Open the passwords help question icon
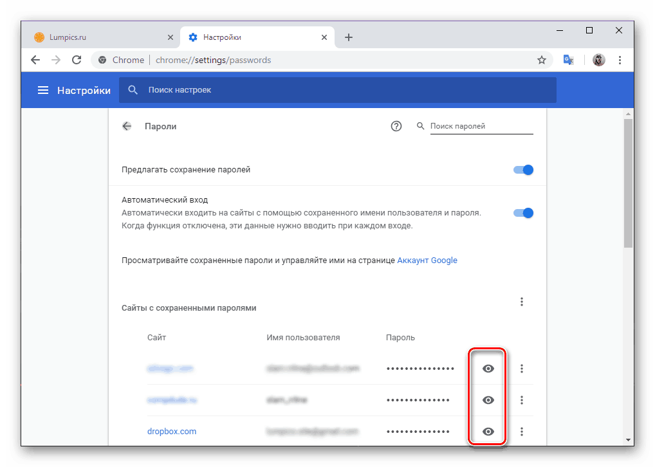655x467 pixels. coord(396,126)
